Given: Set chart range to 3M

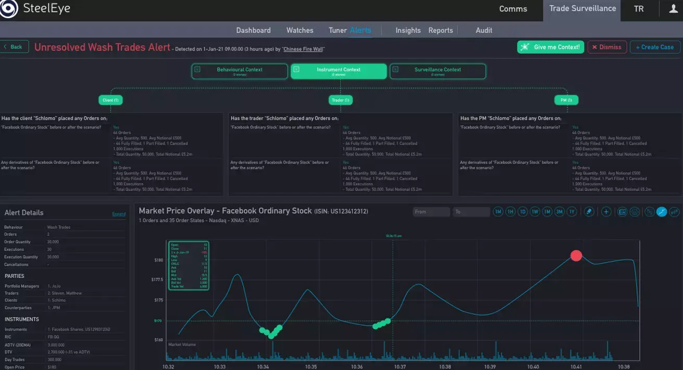Looking at the screenshot, I should [559, 212].
